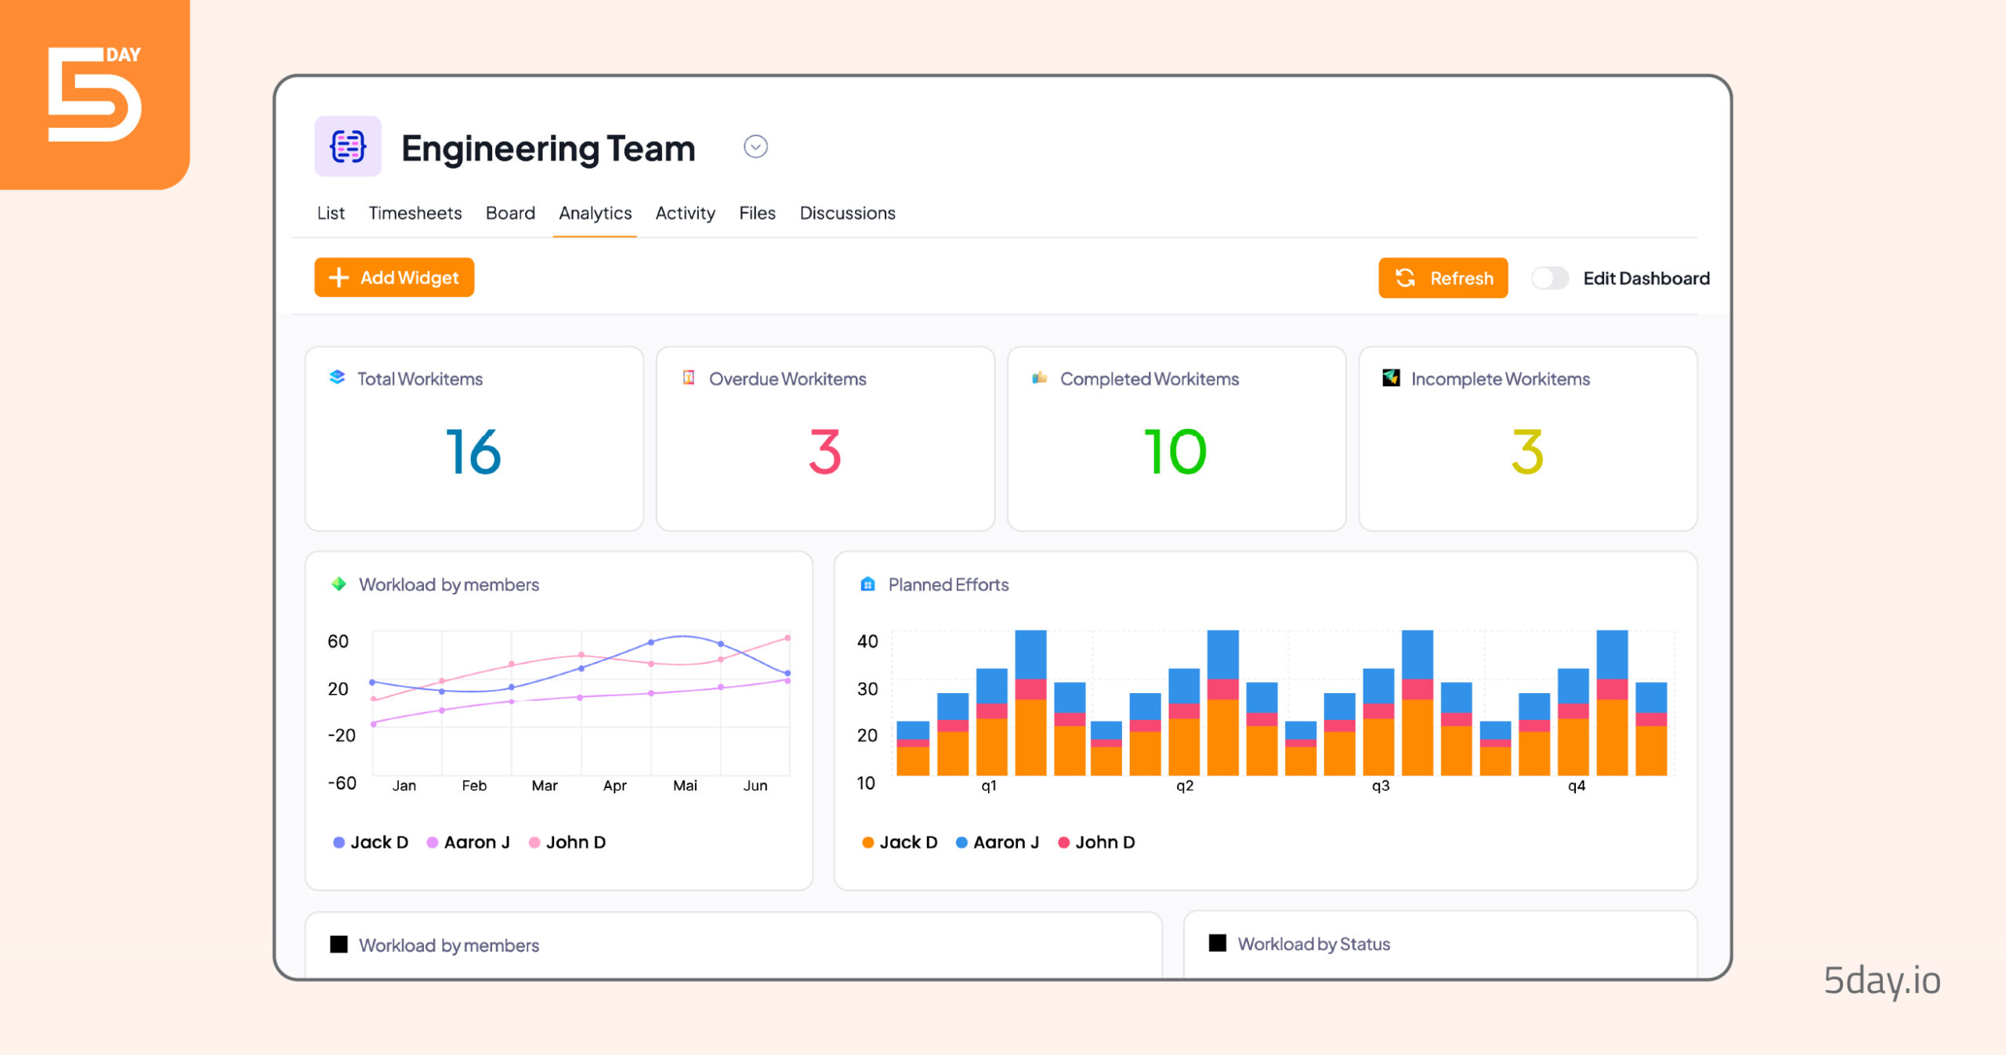The image size is (2006, 1055).
Task: Click the Completed Workitems value 10
Action: [x=1175, y=452]
